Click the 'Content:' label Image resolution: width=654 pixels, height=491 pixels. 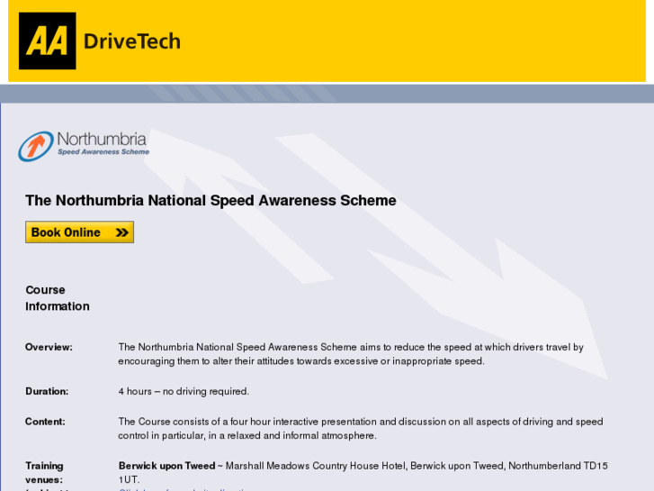point(45,422)
